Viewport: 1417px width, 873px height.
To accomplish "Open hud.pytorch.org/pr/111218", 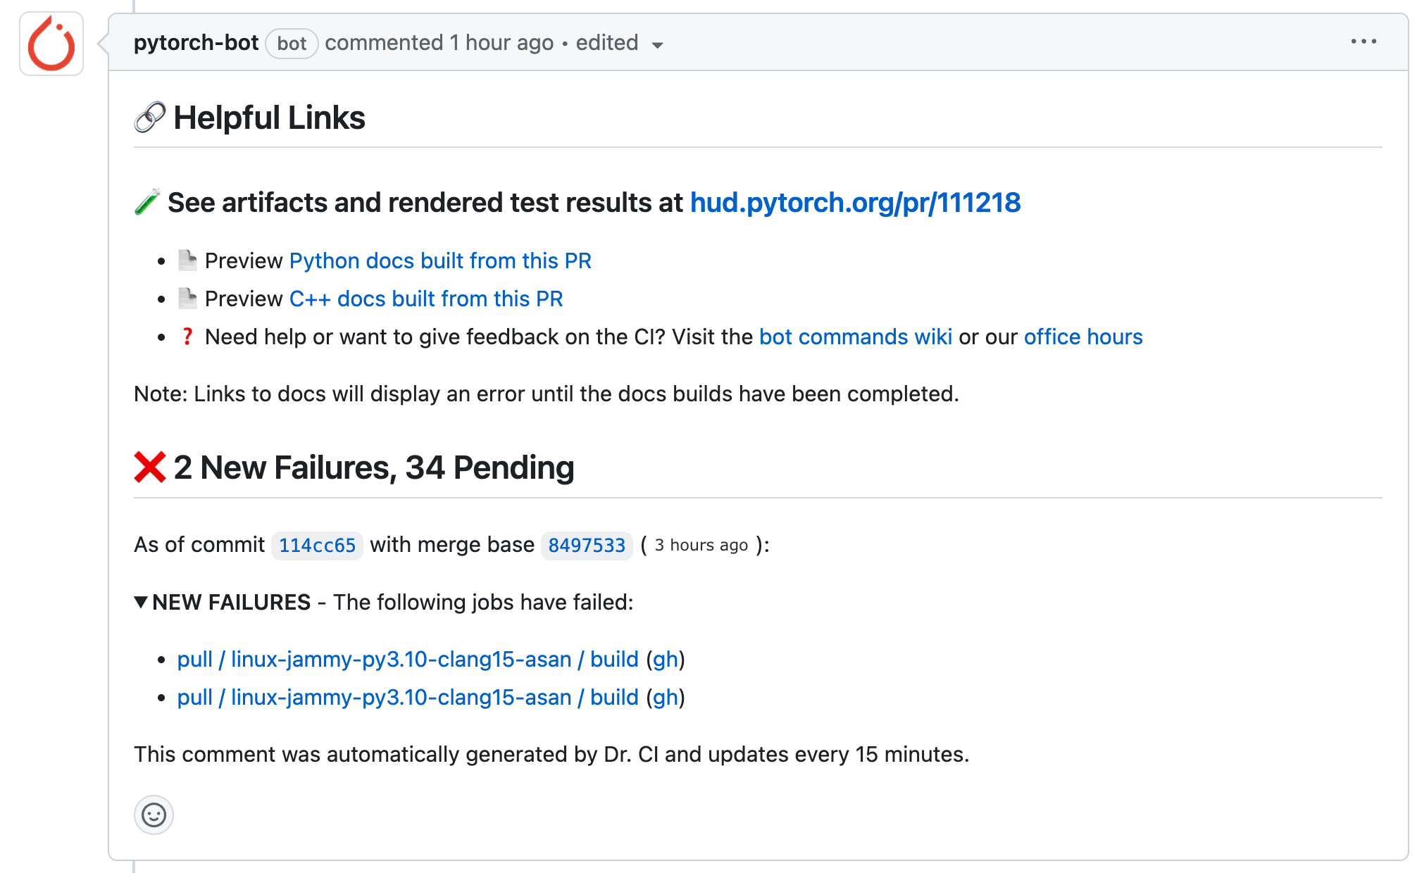I will pyautogui.click(x=856, y=203).
